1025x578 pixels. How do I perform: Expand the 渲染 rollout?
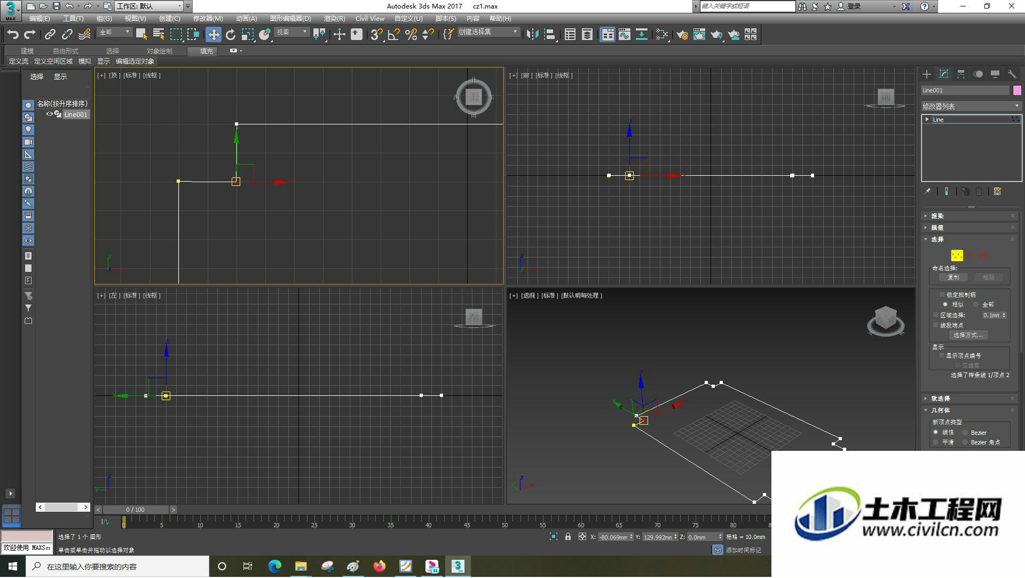[971, 216]
